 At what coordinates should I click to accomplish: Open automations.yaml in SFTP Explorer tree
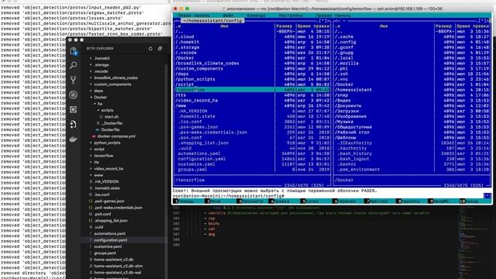tap(109, 233)
